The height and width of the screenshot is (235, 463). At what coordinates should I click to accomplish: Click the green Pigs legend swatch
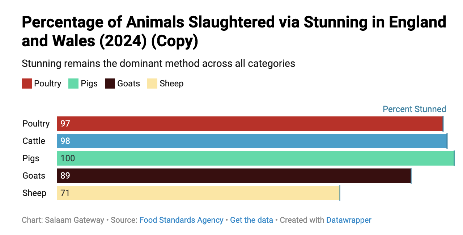tap(73, 84)
